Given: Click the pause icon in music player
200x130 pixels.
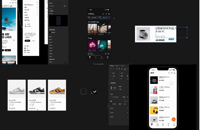Looking at the screenshot, I should (109, 54).
